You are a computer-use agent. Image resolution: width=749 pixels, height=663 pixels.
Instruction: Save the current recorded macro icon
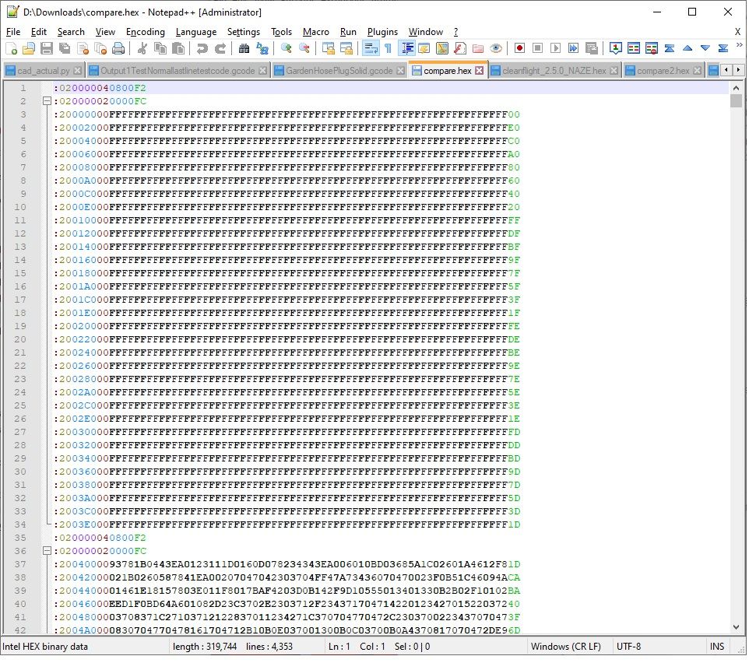(x=592, y=48)
